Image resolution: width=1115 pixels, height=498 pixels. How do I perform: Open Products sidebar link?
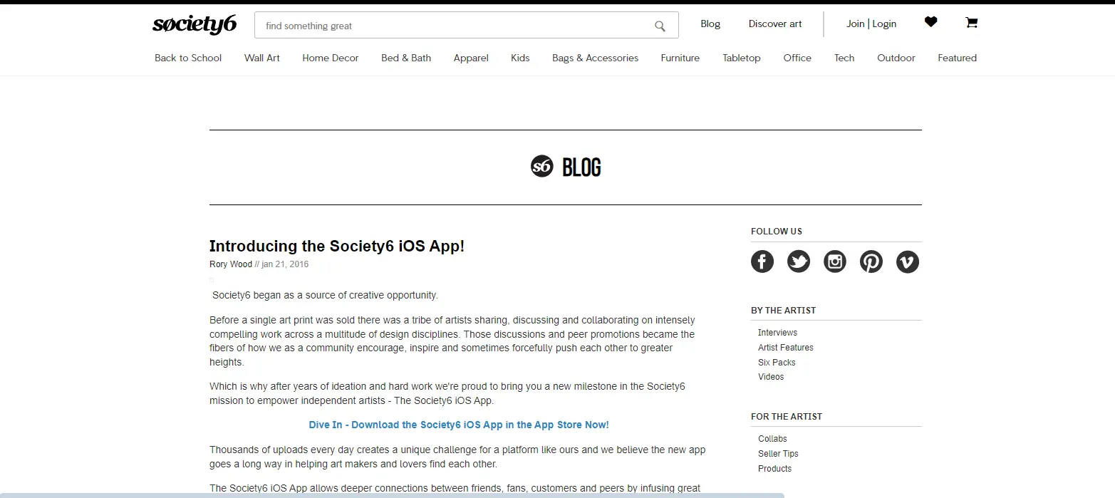pyautogui.click(x=774, y=469)
